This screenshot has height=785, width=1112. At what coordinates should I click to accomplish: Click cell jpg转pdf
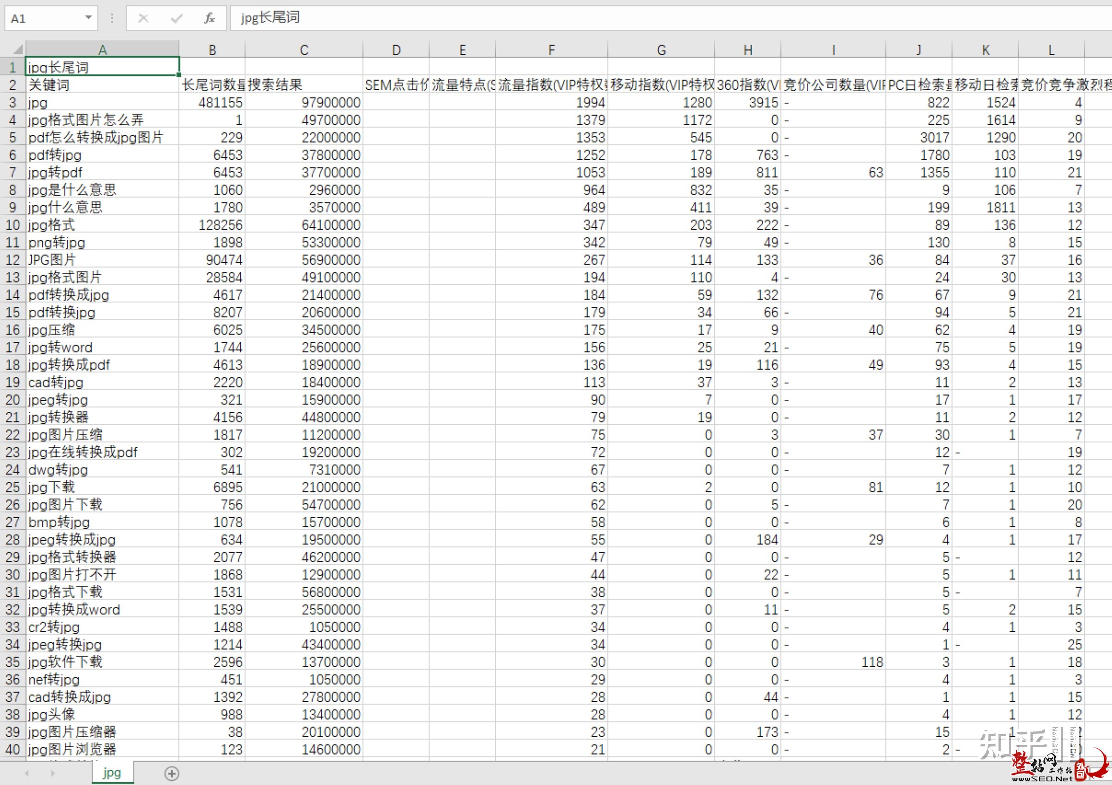point(102,172)
